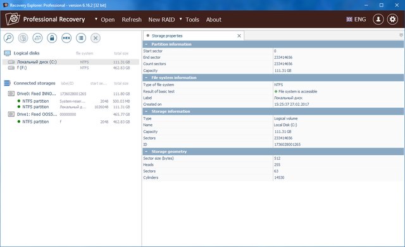This screenshot has height=247, width=405.
Task: Open the settings gear icon
Action: 392,20
